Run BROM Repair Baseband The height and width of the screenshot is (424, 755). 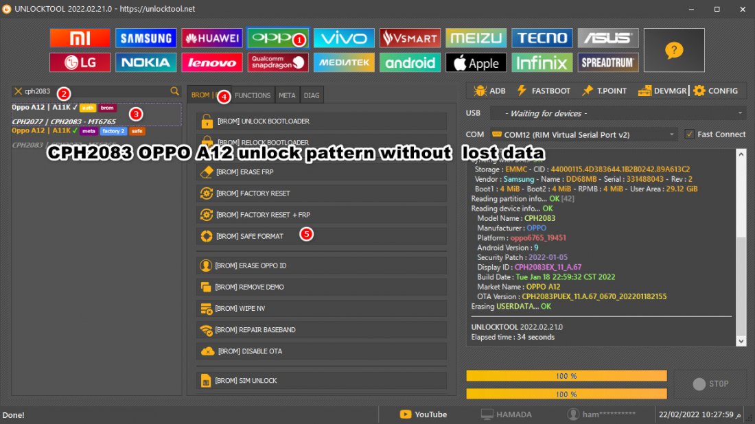321,330
